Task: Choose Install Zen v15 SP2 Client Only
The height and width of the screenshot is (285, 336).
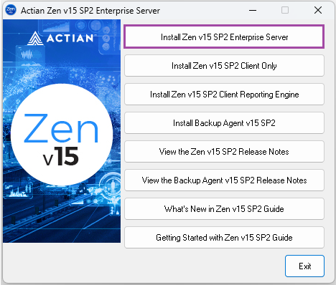Action: pos(224,66)
